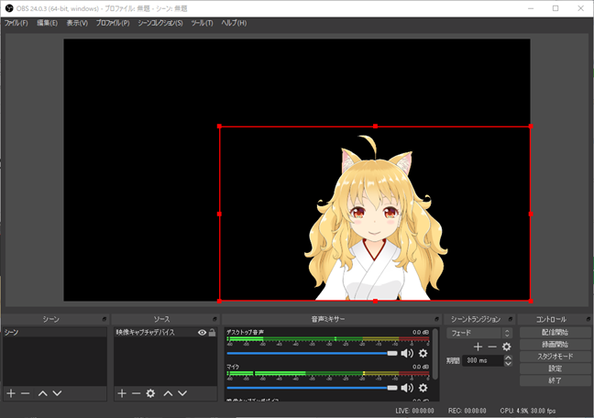Mute デスクトップ音声 speaker icon
This screenshot has height=418, width=594.
pyautogui.click(x=407, y=353)
